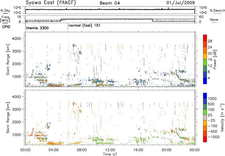Click '3000' on the Velocity panel's range axis
Image resolution: width=225 pixels, height=156 pixels.
point(17,109)
